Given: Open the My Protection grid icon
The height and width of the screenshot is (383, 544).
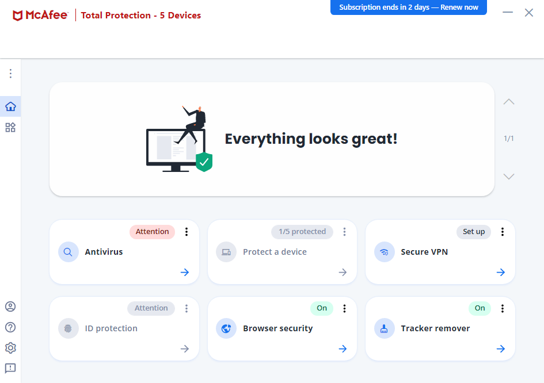Looking at the screenshot, I should 10,128.
